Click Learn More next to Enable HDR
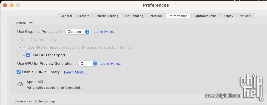 click(76, 72)
